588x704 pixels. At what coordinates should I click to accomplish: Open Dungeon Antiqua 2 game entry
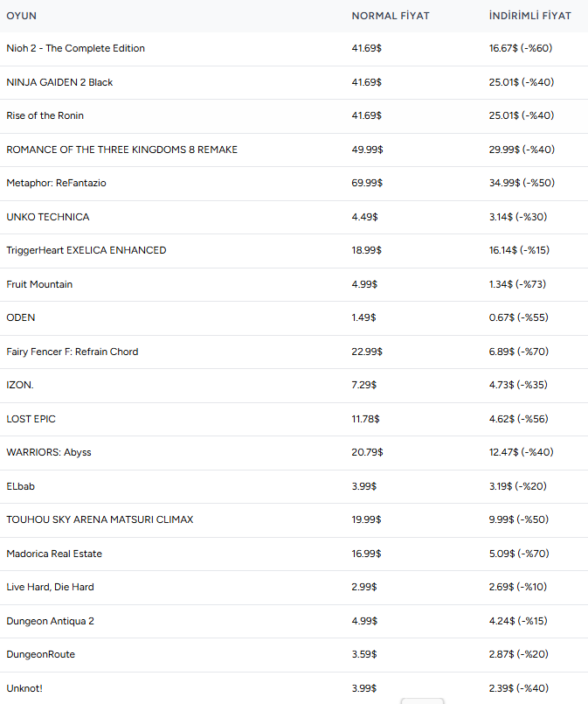[50, 621]
